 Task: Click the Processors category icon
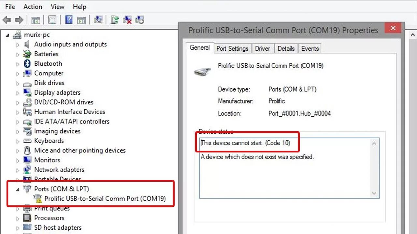coord(27,218)
